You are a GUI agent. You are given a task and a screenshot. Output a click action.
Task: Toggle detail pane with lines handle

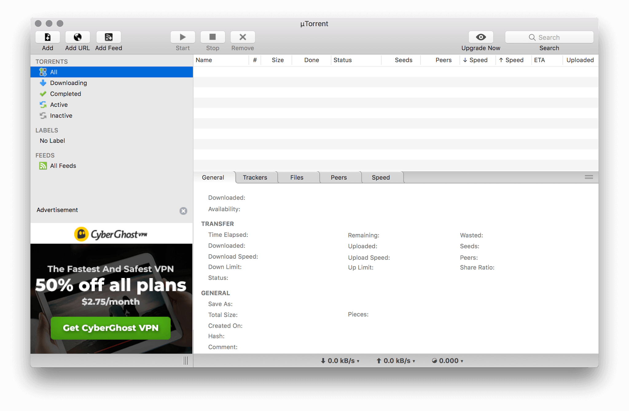(x=589, y=177)
